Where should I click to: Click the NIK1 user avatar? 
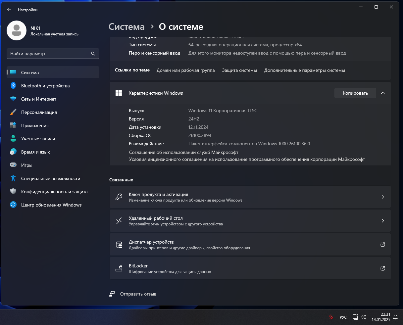17,30
